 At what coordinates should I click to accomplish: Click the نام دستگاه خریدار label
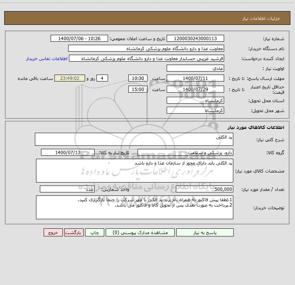tap(266, 49)
